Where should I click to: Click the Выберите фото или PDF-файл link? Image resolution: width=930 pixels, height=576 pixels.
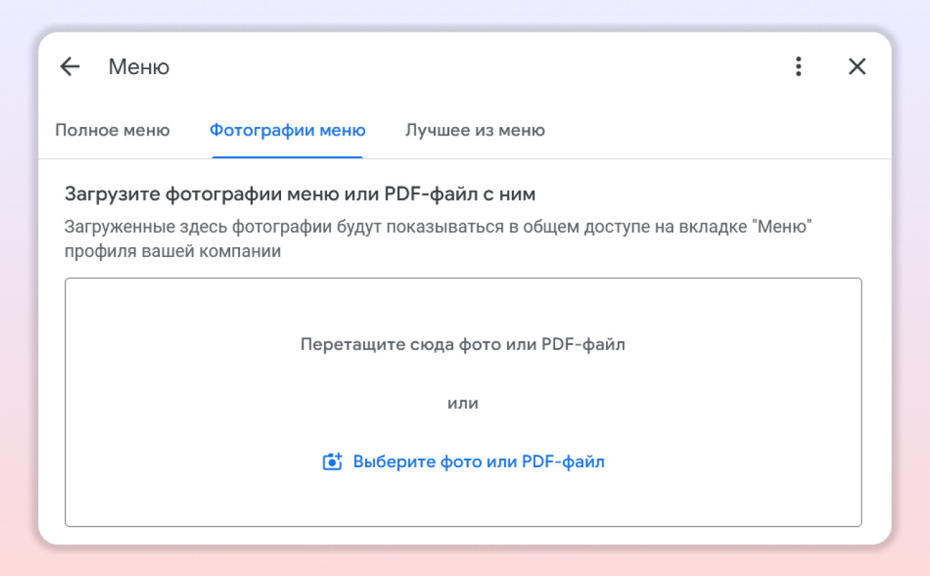(x=479, y=462)
